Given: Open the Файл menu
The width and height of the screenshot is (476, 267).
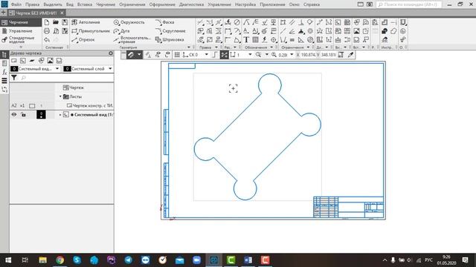Looking at the screenshot, I should click(x=16, y=4).
